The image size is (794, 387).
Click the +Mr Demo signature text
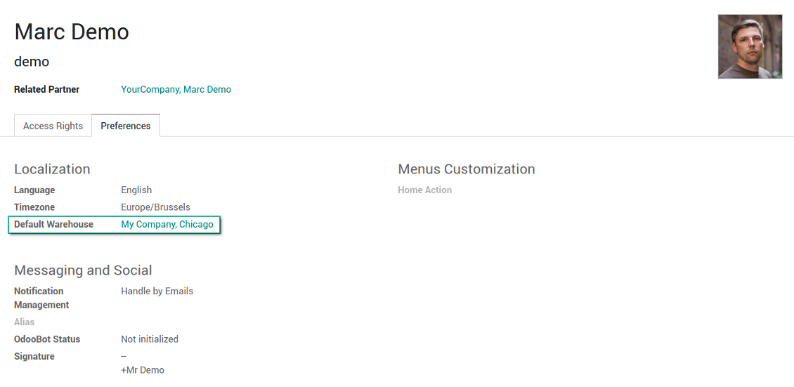(x=143, y=370)
